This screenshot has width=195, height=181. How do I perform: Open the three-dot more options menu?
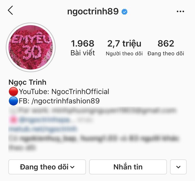[x=180, y=12]
